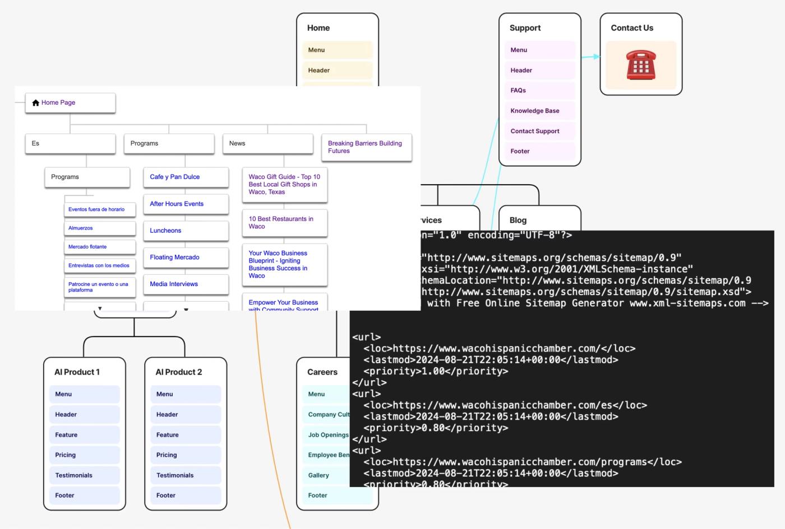
Task: Select the Careers card title
Action: [322, 372]
